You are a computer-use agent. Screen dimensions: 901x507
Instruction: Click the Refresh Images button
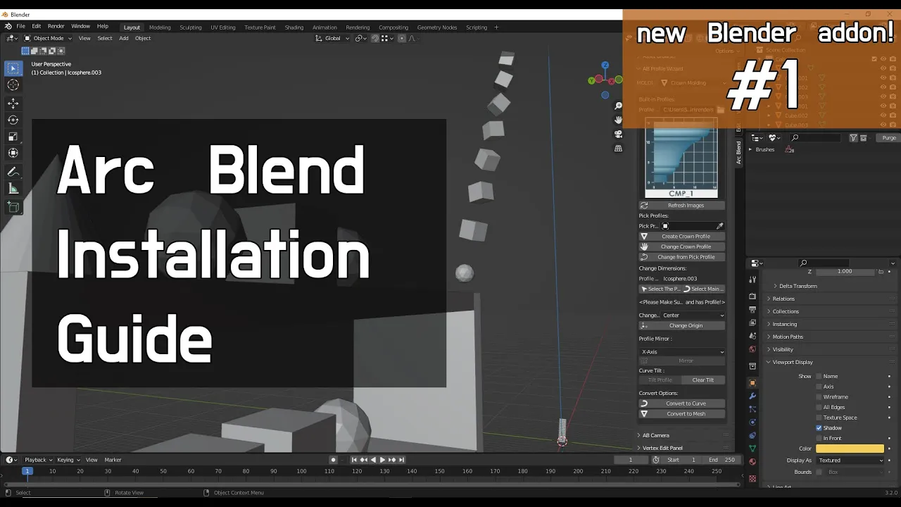[682, 205]
